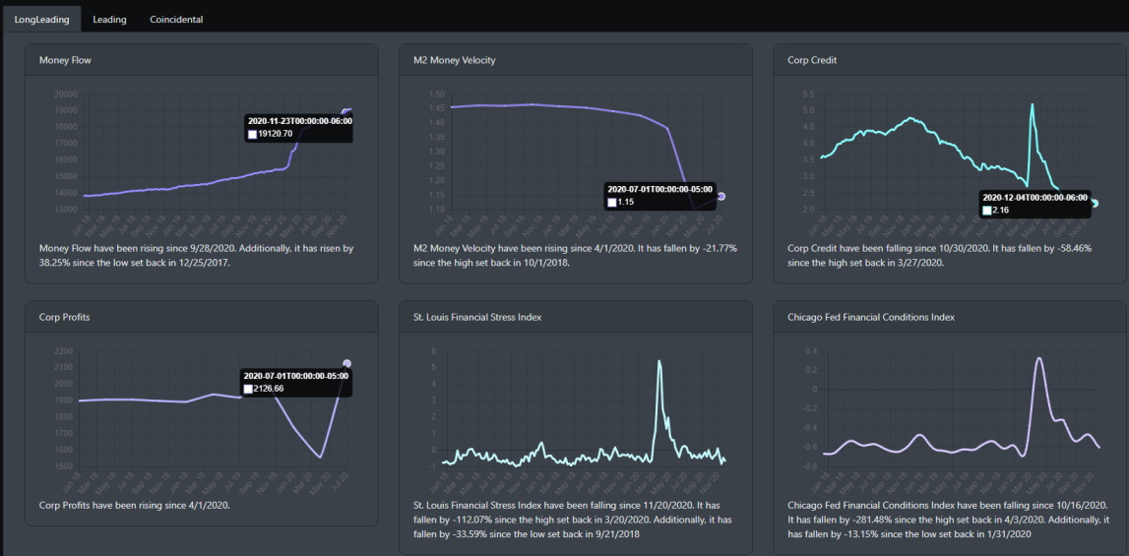Click the 1.15 tooltip value
The width and height of the screenshot is (1129, 556).
click(625, 203)
